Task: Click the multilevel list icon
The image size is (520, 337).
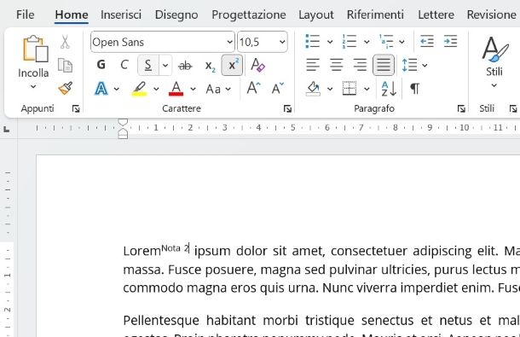Action: point(386,42)
